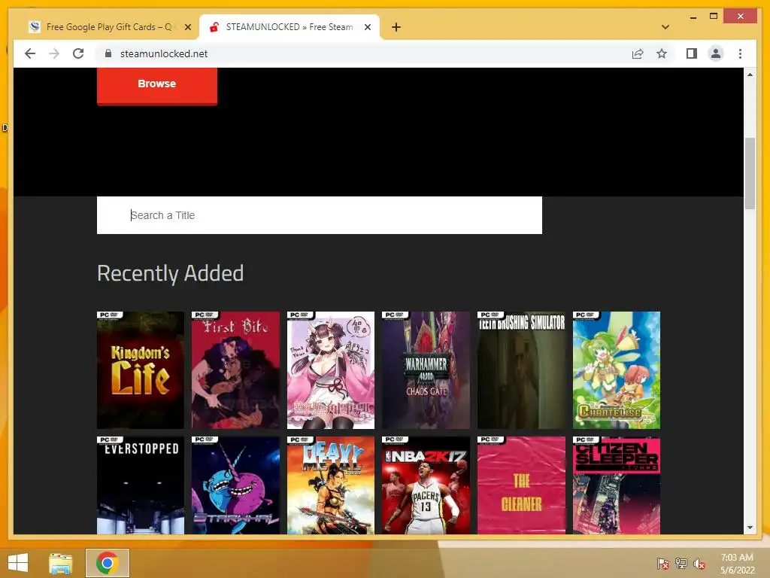
Task: Open Action Center flag in tray
Action: pyautogui.click(x=663, y=564)
